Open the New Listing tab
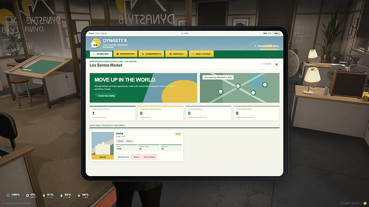Image resolution: width=369 pixels, height=207 pixels. click(x=201, y=54)
